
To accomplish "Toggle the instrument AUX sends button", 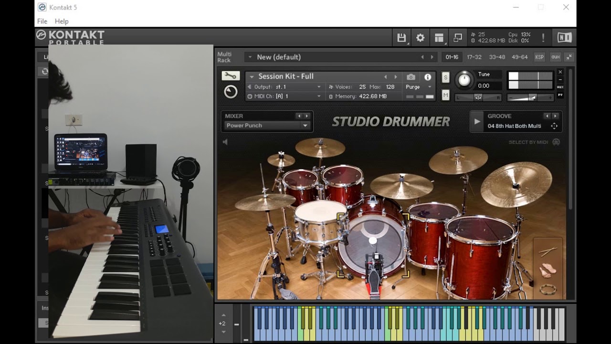I will pos(560,87).
